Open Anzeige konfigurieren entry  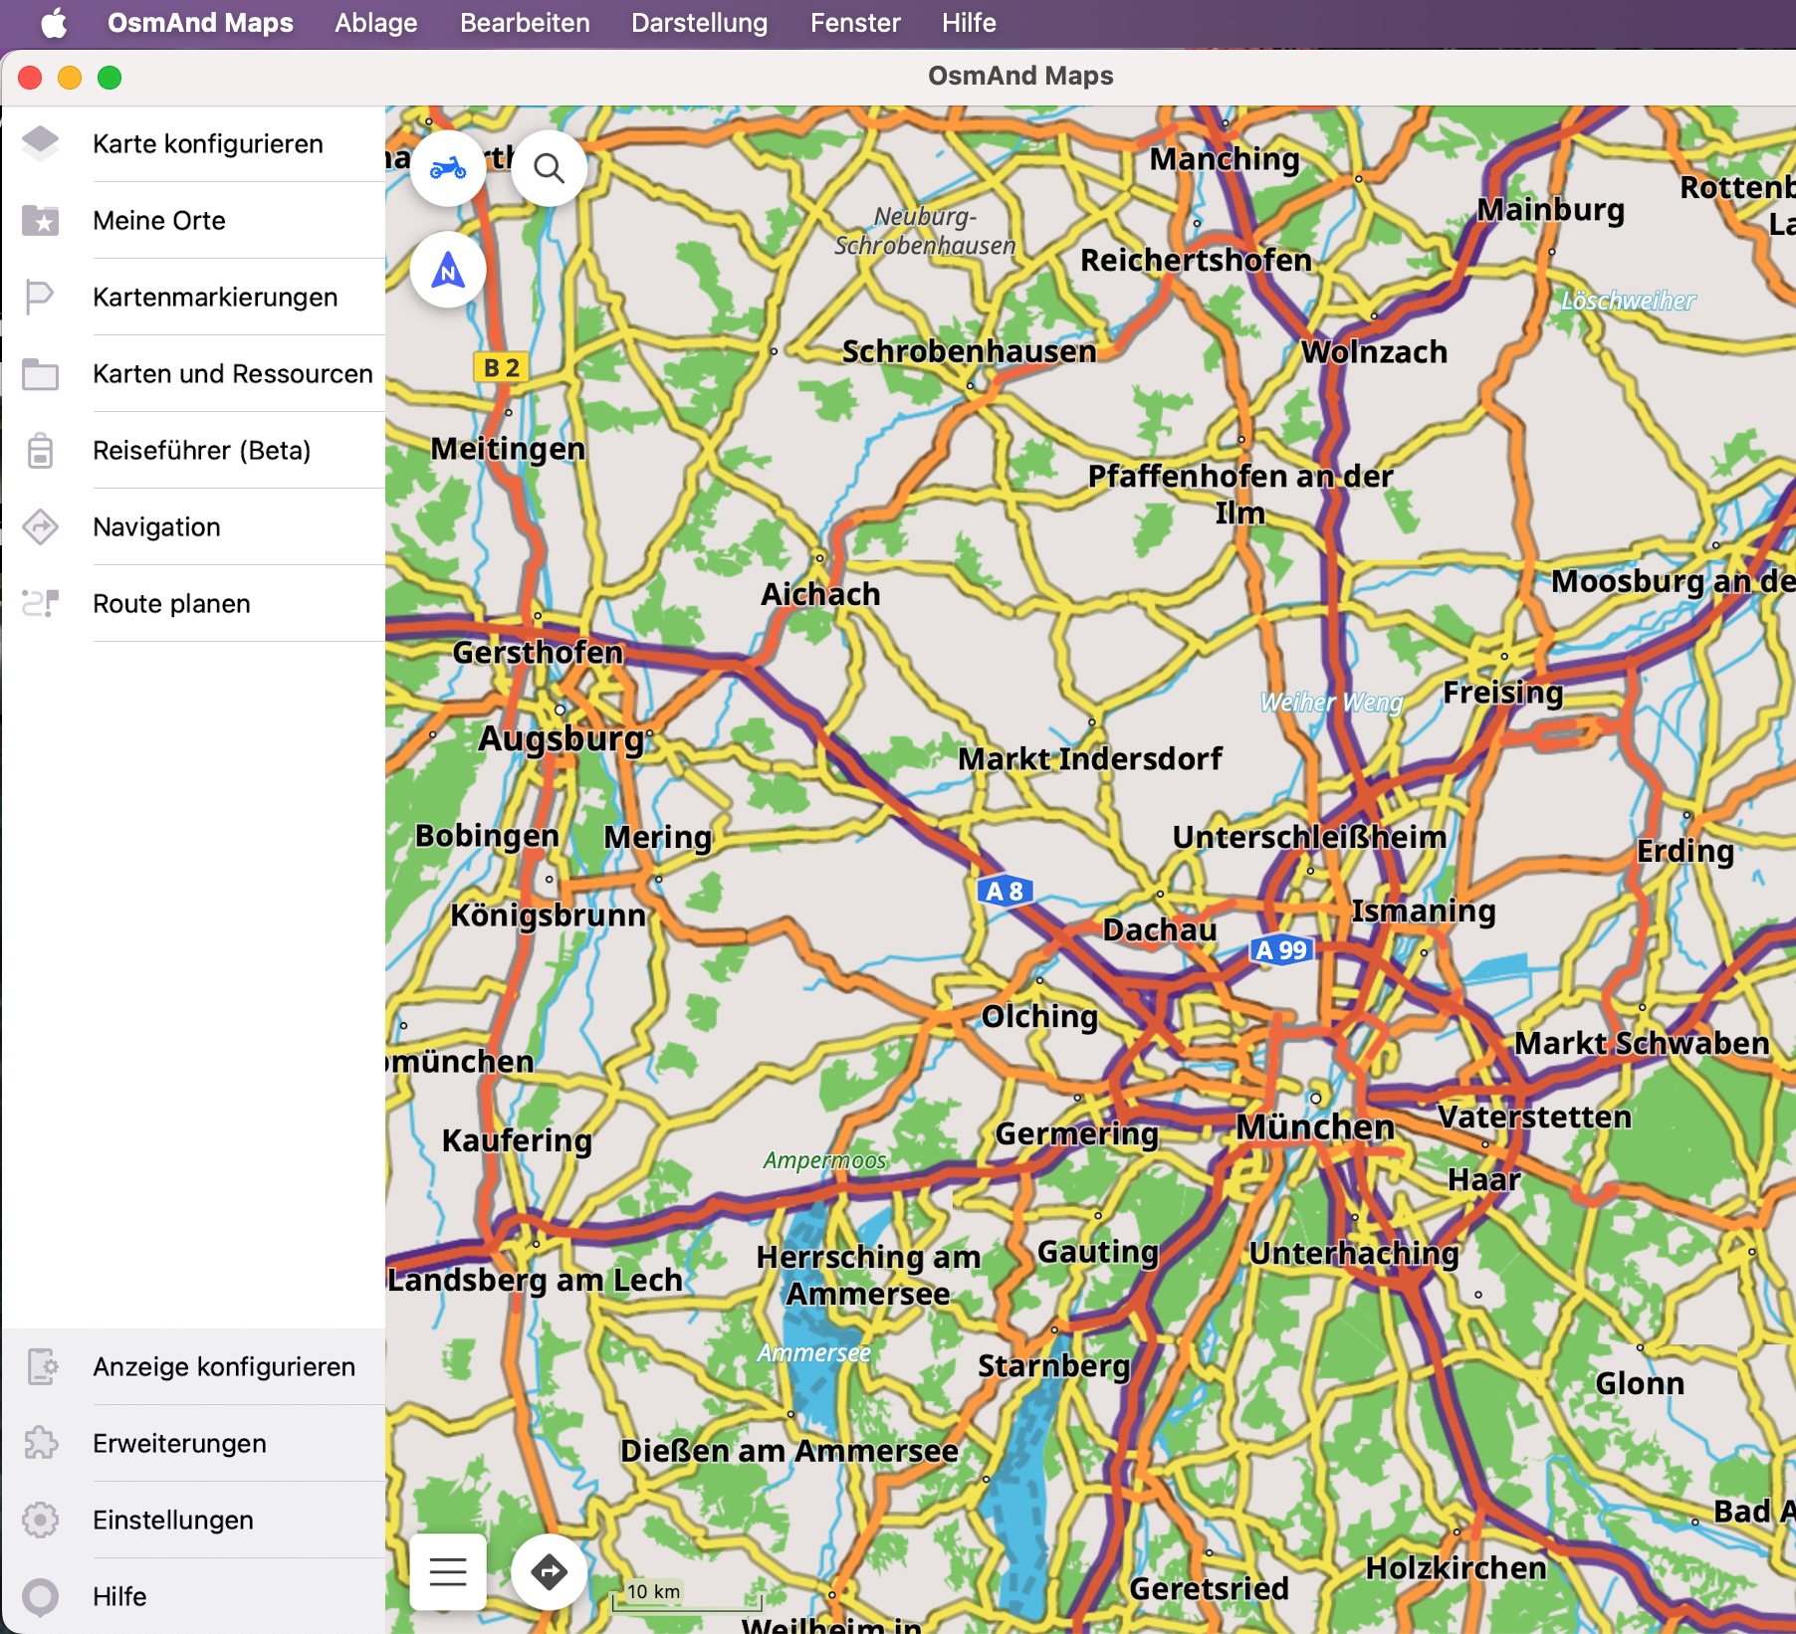[x=193, y=1366]
